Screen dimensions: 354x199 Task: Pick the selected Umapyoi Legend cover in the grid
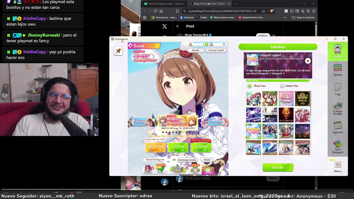coord(254,131)
